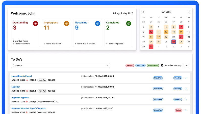Filter by 1 Completed tag
Image resolution: width=201 pixels, height=114 pixels.
coord(153,66)
